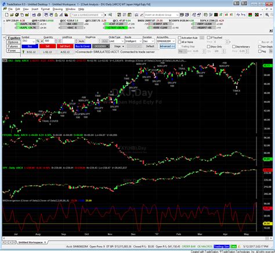Screen dimensions: 275x253
Task: Click the red Sell Short button
Action: 65,46
